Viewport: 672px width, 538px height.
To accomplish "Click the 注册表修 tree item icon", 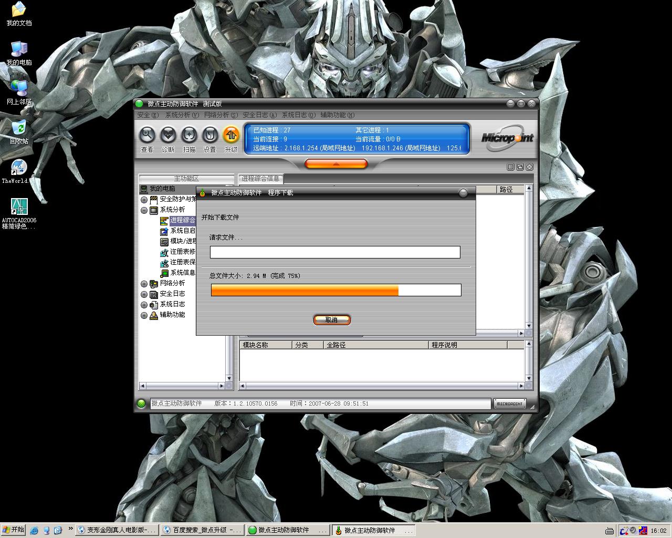I will tap(164, 252).
